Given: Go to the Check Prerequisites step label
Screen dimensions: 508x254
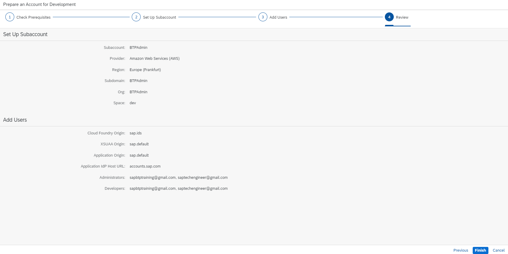Looking at the screenshot, I should (x=33, y=17).
